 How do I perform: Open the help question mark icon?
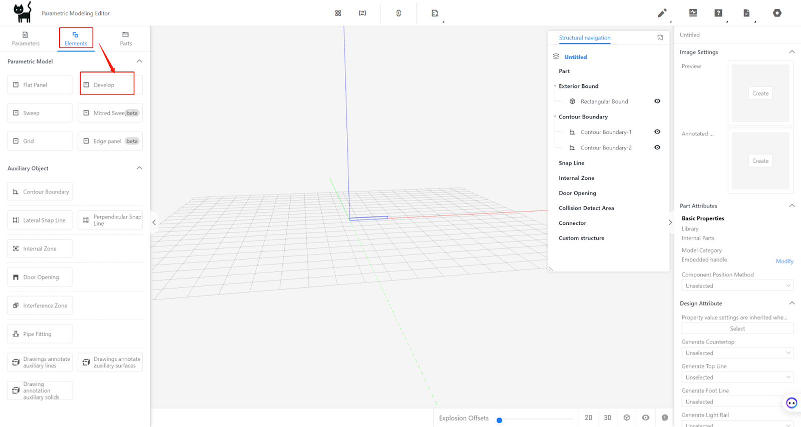pos(718,13)
